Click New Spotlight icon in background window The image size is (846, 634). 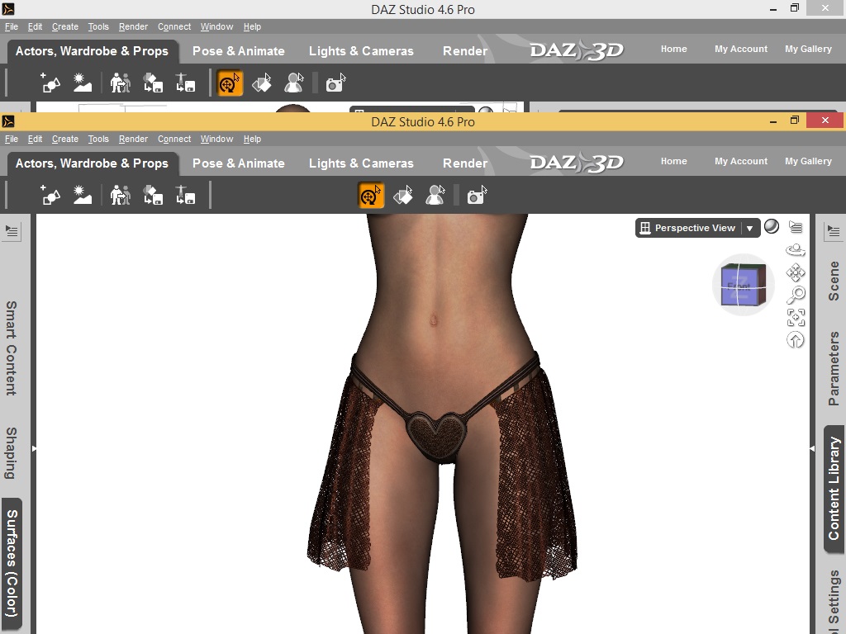click(x=50, y=83)
